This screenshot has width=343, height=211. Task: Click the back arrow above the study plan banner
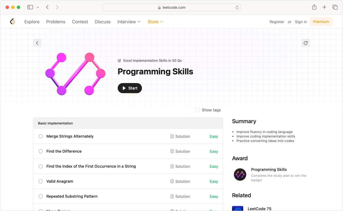pos(37,43)
